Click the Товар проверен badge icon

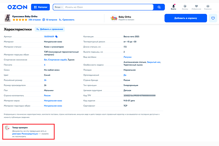click(7, 128)
